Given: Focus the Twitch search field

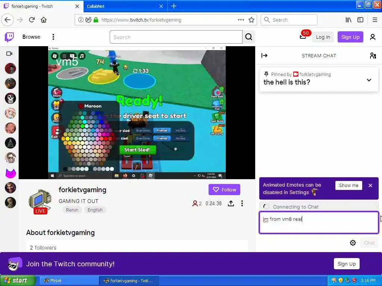Looking at the screenshot, I should coord(176,37).
